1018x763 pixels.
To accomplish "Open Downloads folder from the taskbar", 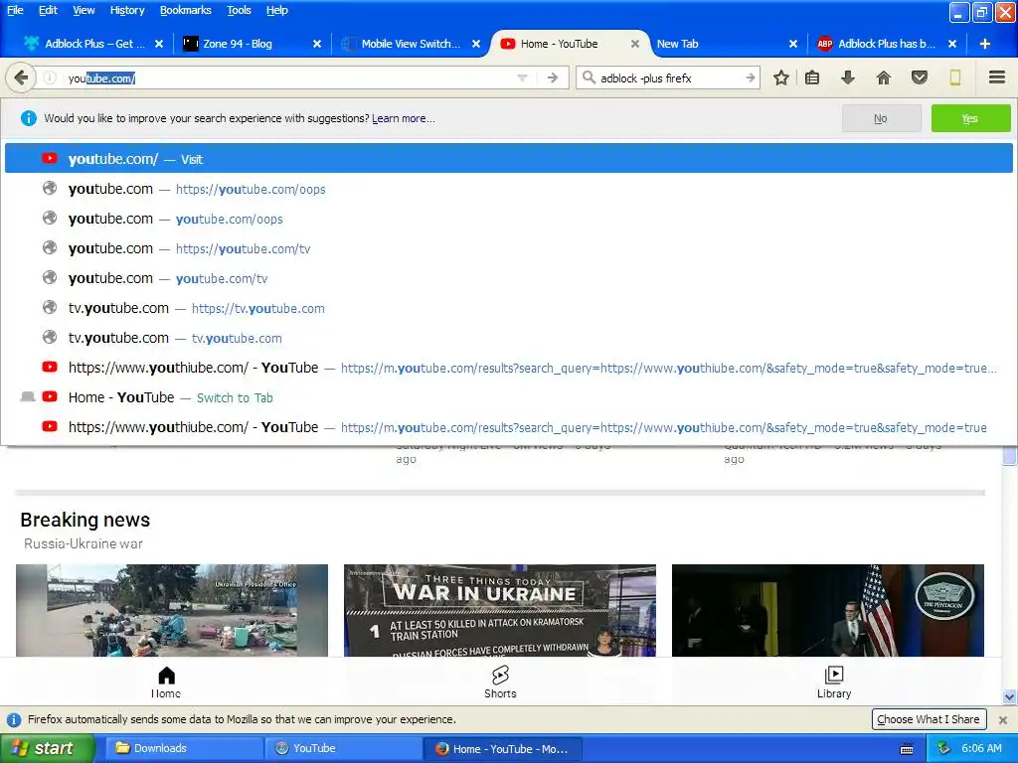I will (x=185, y=748).
